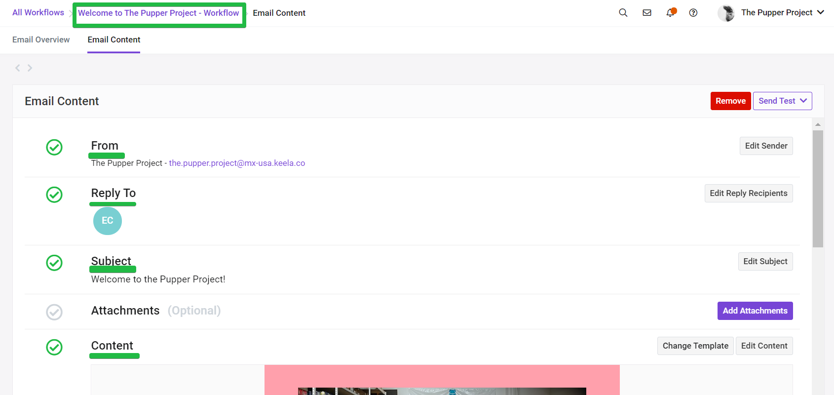Open Welcome to The Pupper Project - Workflow breadcrumb

click(x=158, y=13)
